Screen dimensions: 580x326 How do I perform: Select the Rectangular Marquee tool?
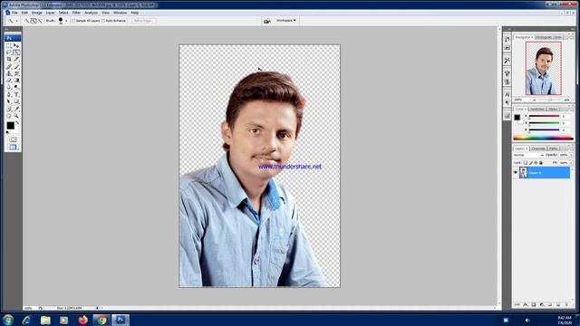[9, 46]
